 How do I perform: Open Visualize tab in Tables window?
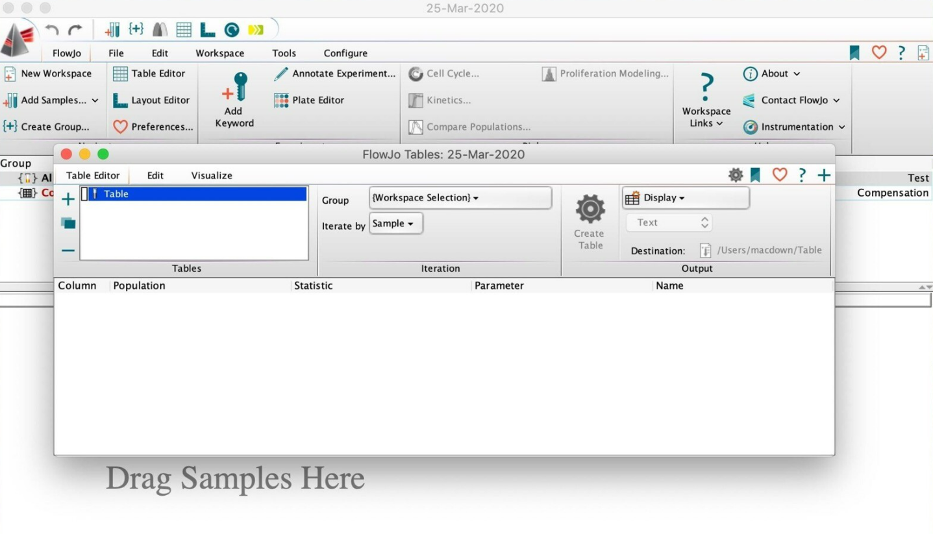tap(212, 175)
